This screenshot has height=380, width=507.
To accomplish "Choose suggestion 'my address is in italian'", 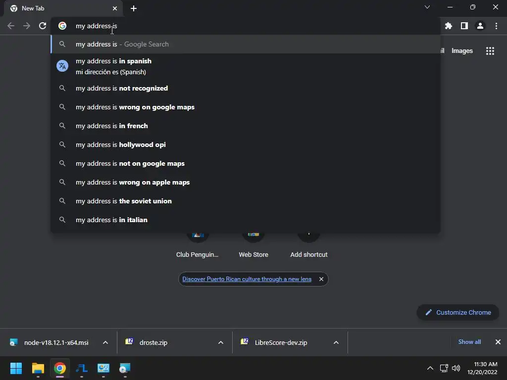I will point(246,220).
